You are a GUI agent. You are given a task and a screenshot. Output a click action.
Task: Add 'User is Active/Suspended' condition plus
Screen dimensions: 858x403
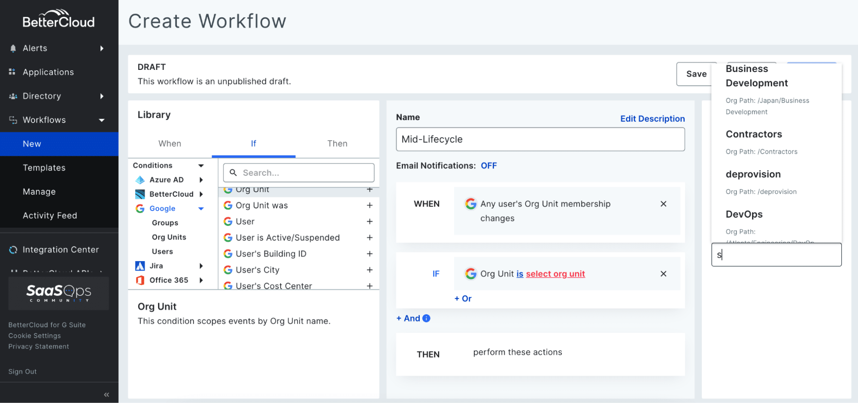coord(370,238)
